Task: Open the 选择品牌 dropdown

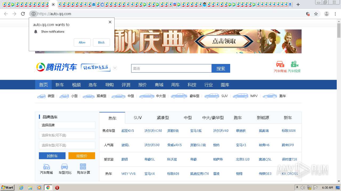Action: pyautogui.click(x=67, y=125)
